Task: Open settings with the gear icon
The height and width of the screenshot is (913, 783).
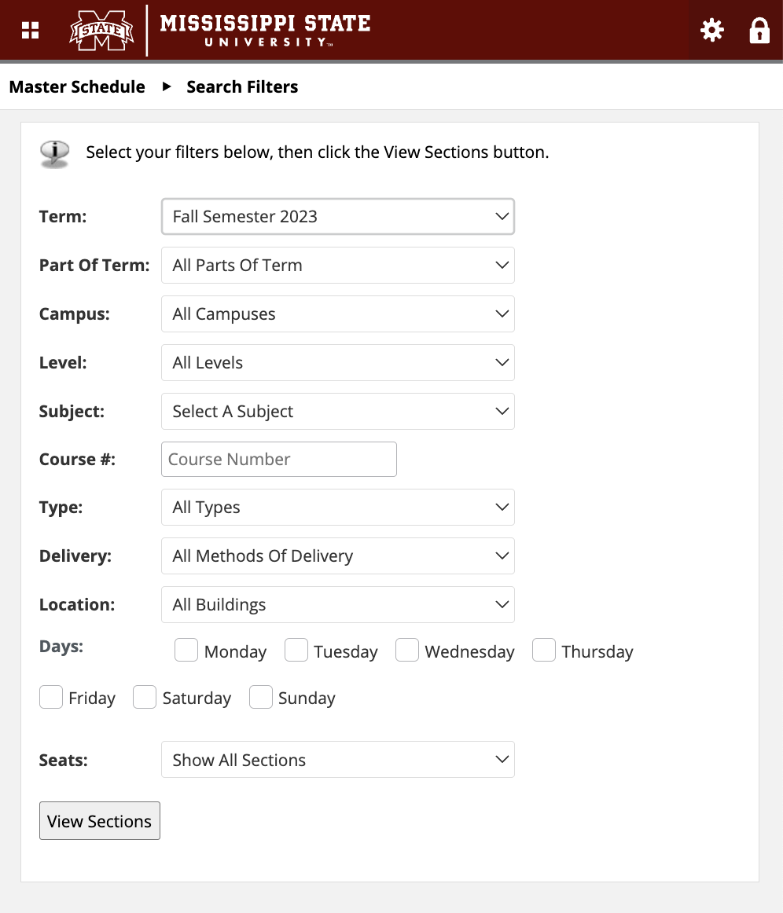Action: (712, 31)
